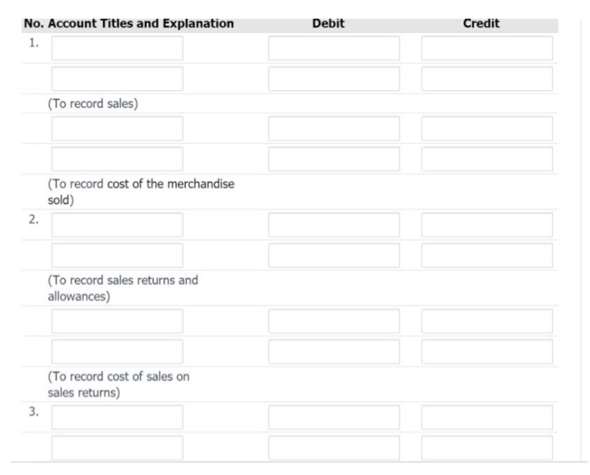Click account field above 'To record cost of sales on sales returns'

tap(117, 351)
